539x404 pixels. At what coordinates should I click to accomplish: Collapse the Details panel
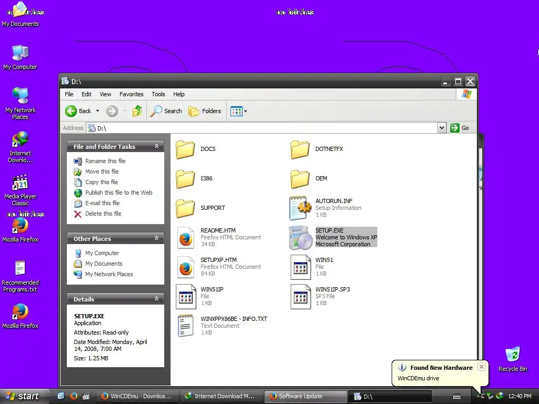[x=156, y=299]
